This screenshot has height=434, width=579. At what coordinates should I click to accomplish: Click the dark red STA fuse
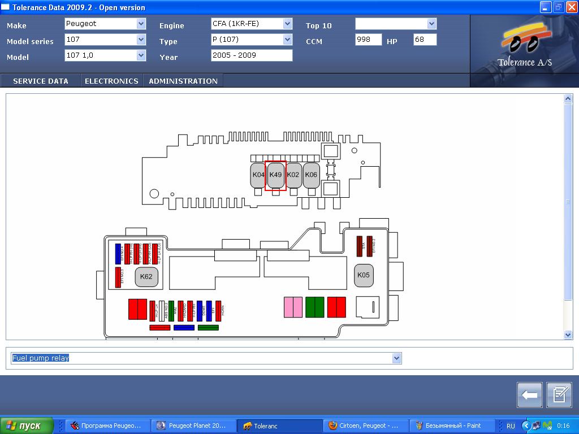pos(360,246)
